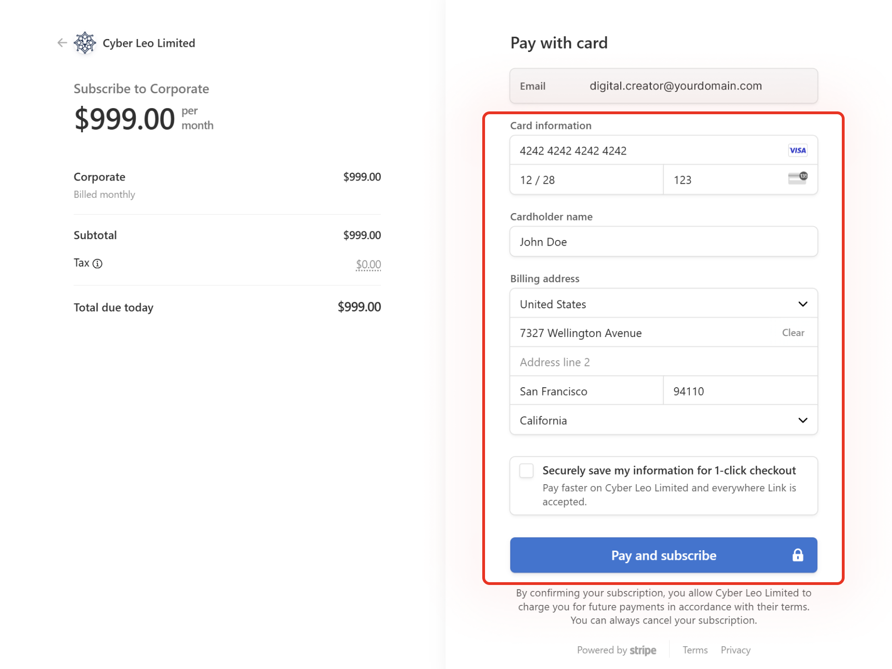The width and height of the screenshot is (892, 669).
Task: Open the Privacy link
Action: [735, 650]
